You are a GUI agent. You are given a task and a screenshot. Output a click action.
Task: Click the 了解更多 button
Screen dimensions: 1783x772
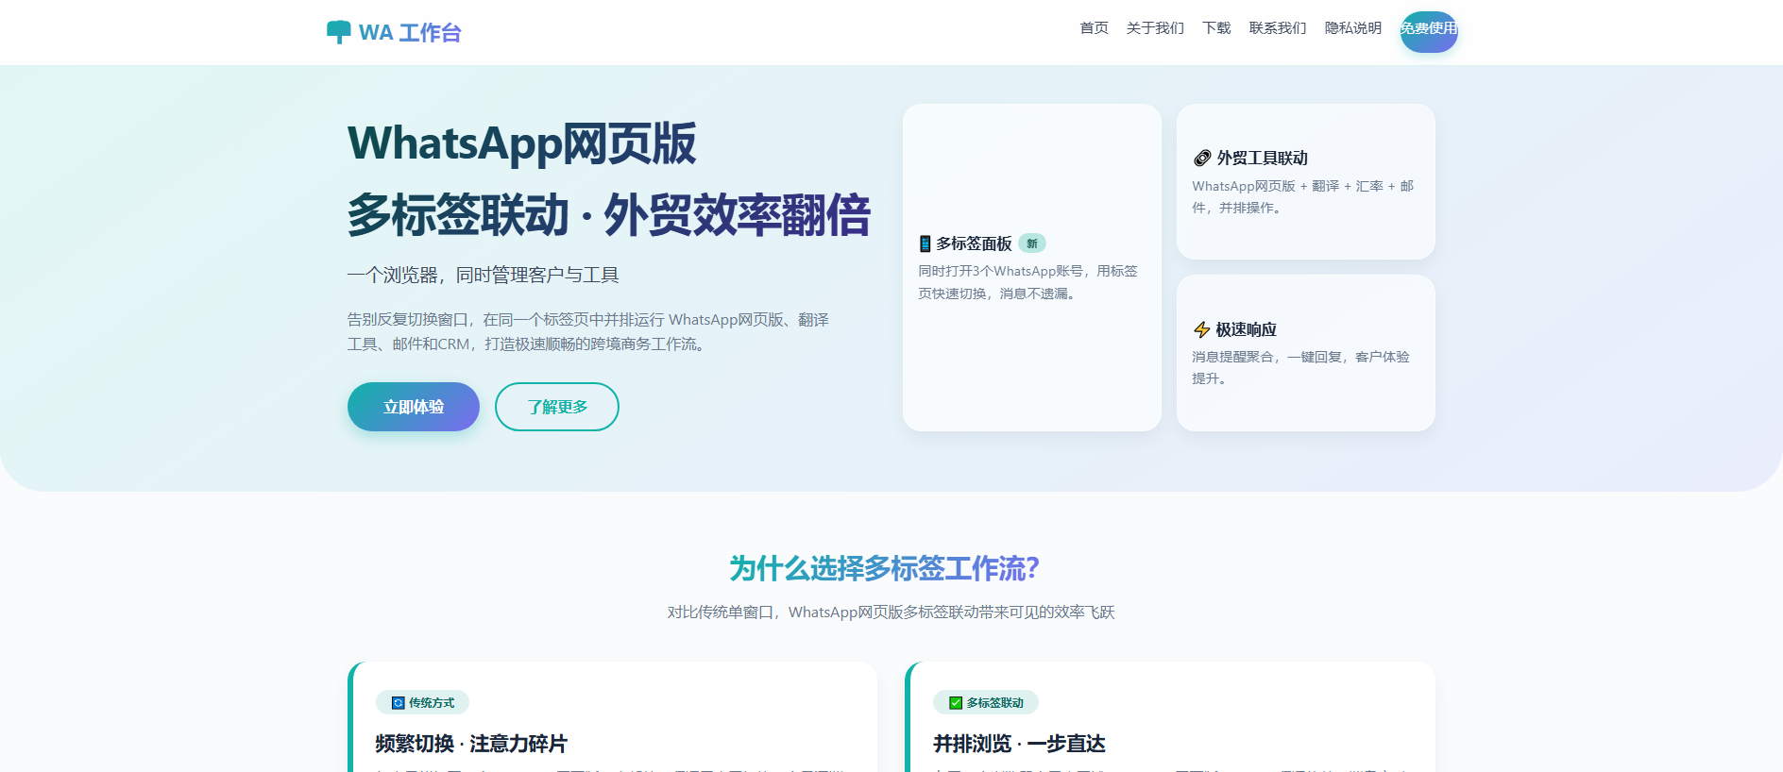[557, 407]
